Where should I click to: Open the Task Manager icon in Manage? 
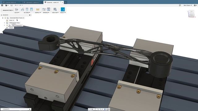click(49, 9)
